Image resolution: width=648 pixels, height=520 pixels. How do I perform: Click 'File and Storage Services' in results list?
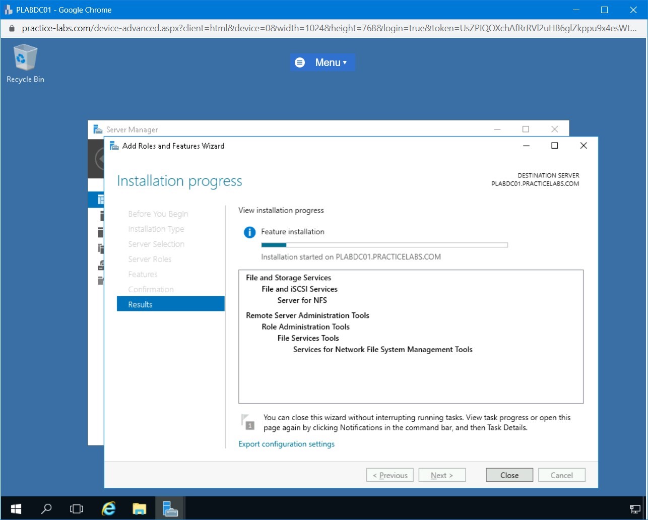pyautogui.click(x=288, y=278)
